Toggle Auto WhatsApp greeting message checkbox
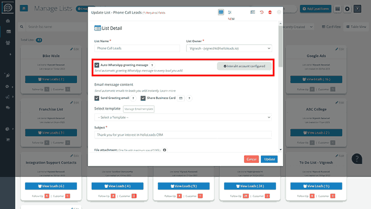371x209 pixels. 97,65
